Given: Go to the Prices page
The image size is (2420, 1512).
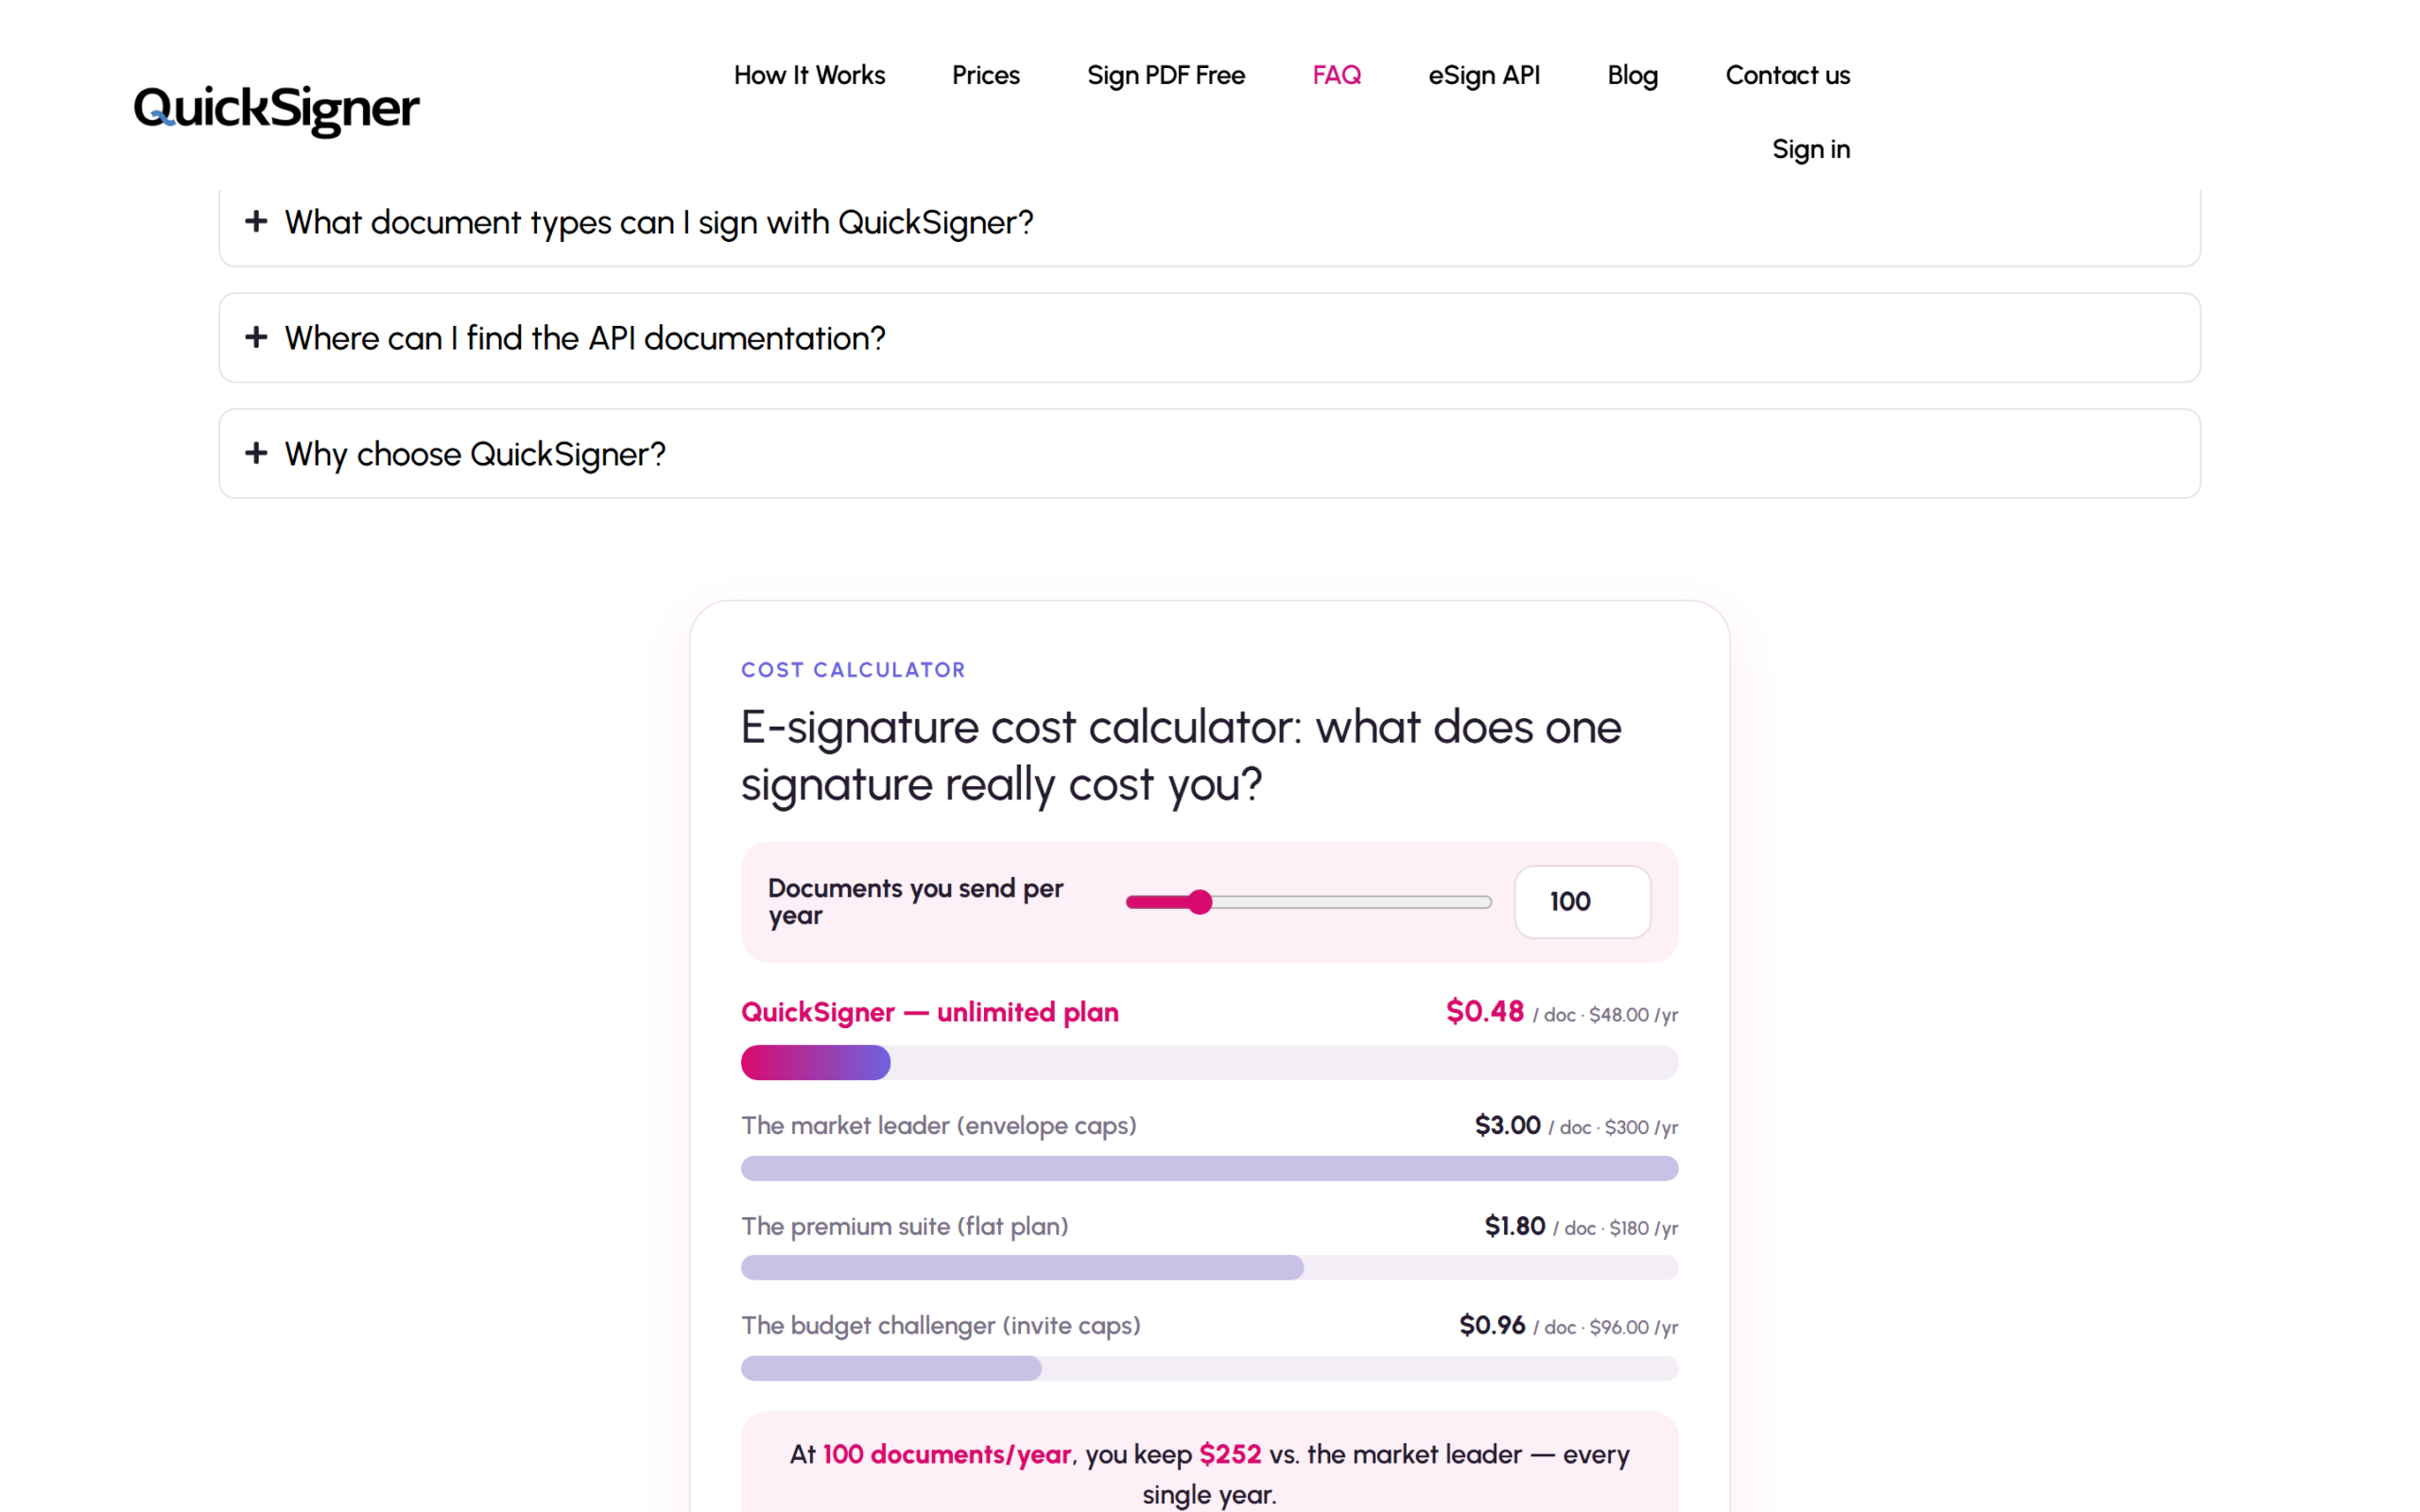Looking at the screenshot, I should point(985,75).
